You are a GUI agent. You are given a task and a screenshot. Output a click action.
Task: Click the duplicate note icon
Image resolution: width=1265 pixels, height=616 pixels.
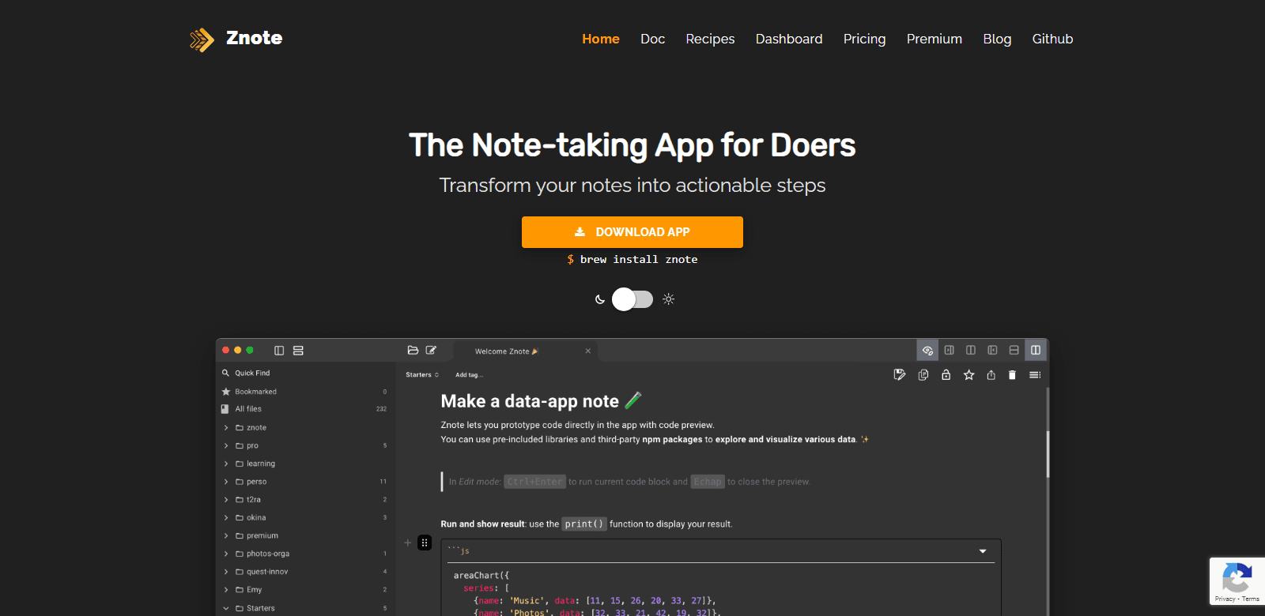coord(923,374)
